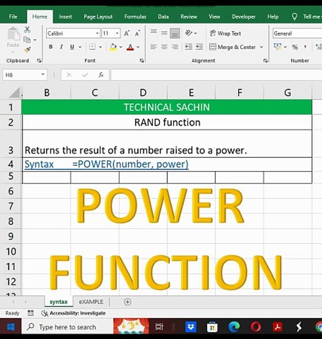Increase the cell indent
The image size is (322, 339).
pos(199,47)
